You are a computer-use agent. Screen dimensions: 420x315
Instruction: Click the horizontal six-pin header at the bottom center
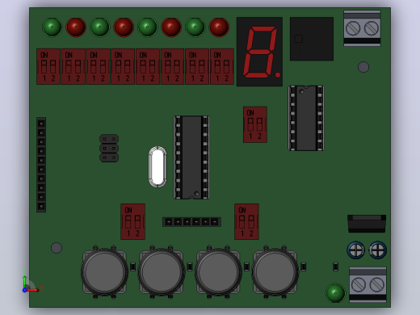click(x=191, y=222)
